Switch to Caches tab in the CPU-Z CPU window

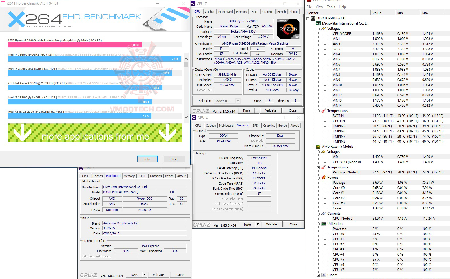coord(210,12)
